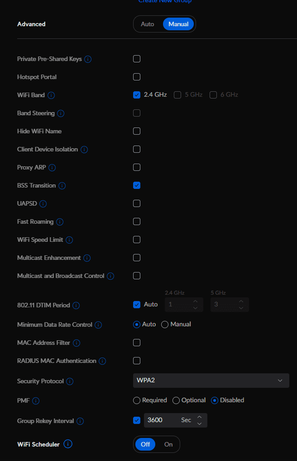
Task: Select the Manual Advanced tab
Action: point(178,24)
